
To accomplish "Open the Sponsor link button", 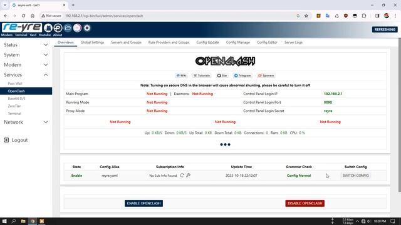I will click(266, 76).
